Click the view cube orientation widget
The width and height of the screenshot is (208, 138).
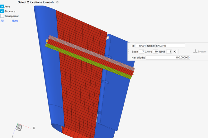tap(19, 127)
